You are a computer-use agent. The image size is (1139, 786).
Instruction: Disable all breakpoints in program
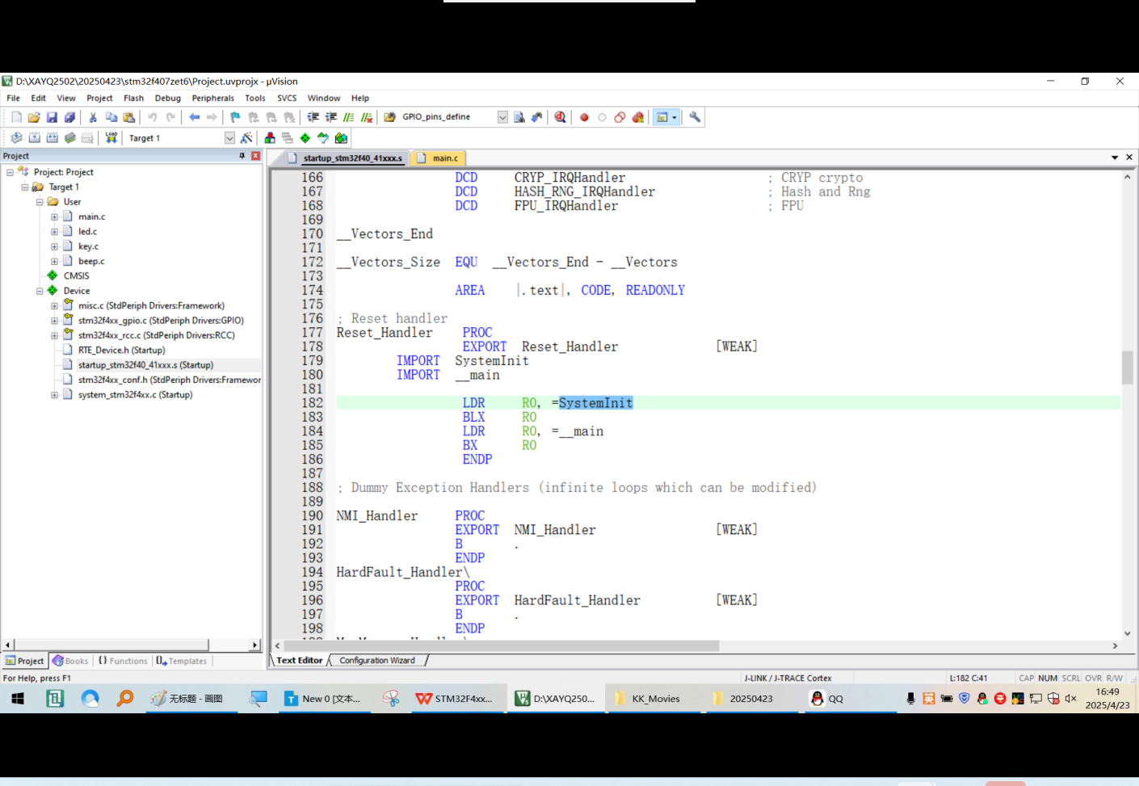[x=619, y=116]
